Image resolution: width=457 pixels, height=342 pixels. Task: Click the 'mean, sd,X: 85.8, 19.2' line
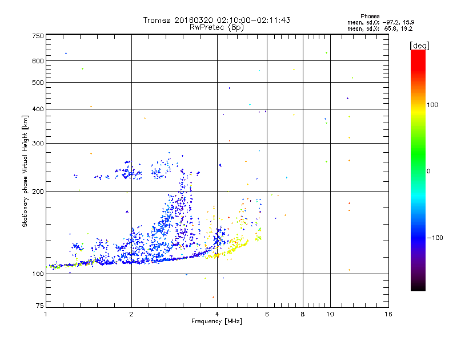tap(380, 28)
